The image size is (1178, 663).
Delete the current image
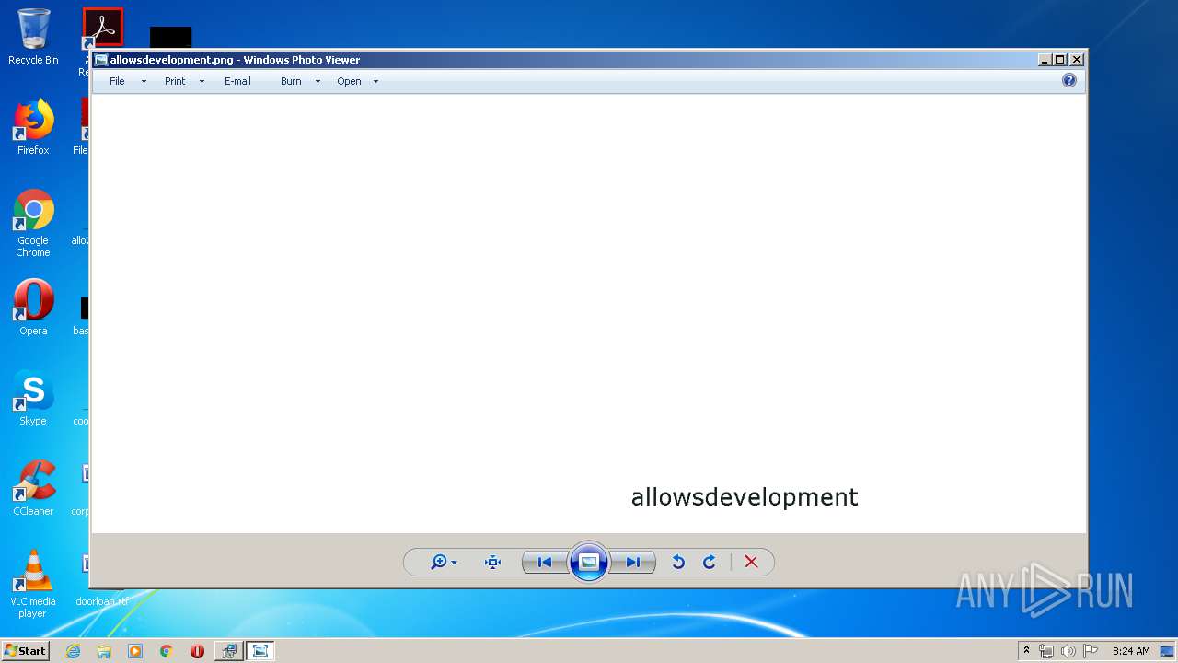point(751,562)
